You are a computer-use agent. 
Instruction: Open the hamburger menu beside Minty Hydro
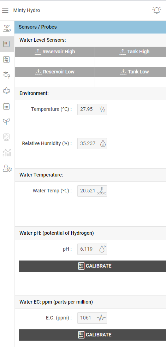[5, 10]
